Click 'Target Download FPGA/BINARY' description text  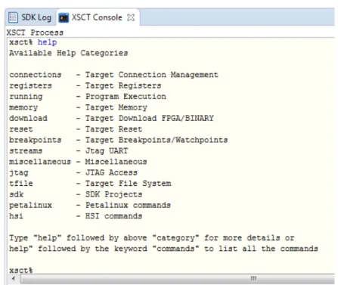click(x=150, y=118)
